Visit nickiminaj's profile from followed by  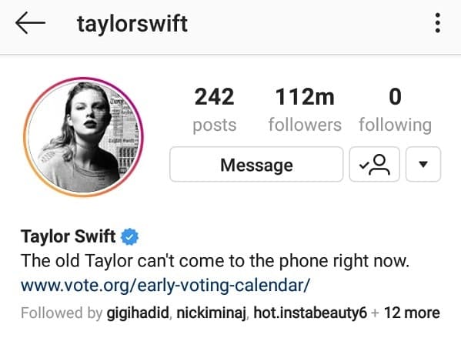coord(211,313)
